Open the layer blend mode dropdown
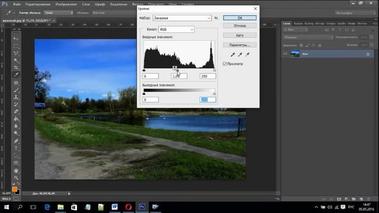The image size is (379, 213). (308, 37)
